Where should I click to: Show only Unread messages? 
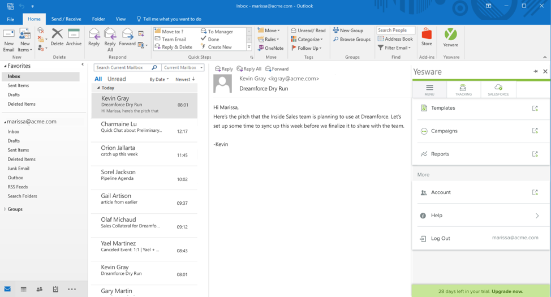click(x=117, y=79)
